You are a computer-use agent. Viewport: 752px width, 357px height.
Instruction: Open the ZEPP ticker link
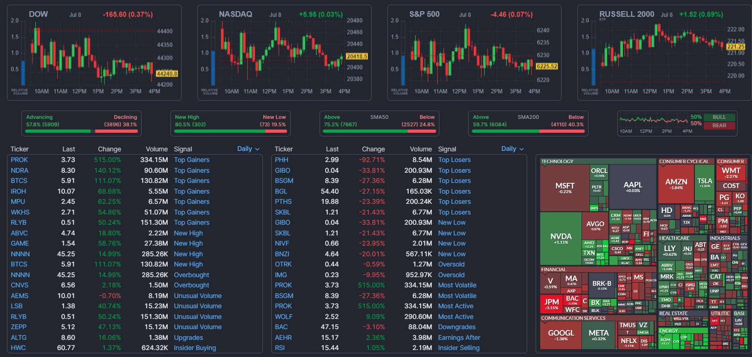coord(19,327)
